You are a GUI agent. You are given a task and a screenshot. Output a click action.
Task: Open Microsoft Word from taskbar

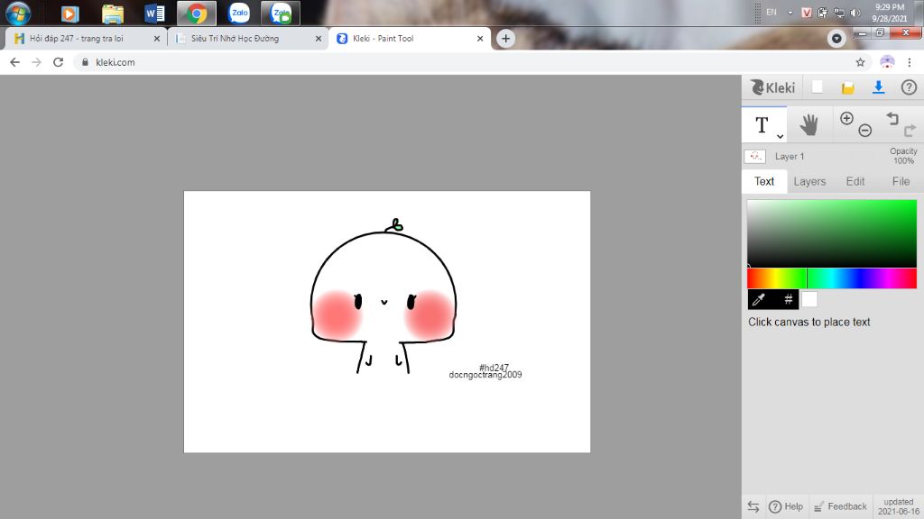point(154,13)
